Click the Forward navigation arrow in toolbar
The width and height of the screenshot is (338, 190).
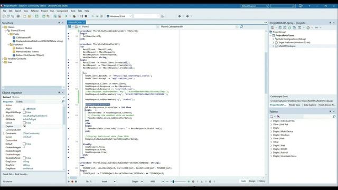(x=187, y=16)
